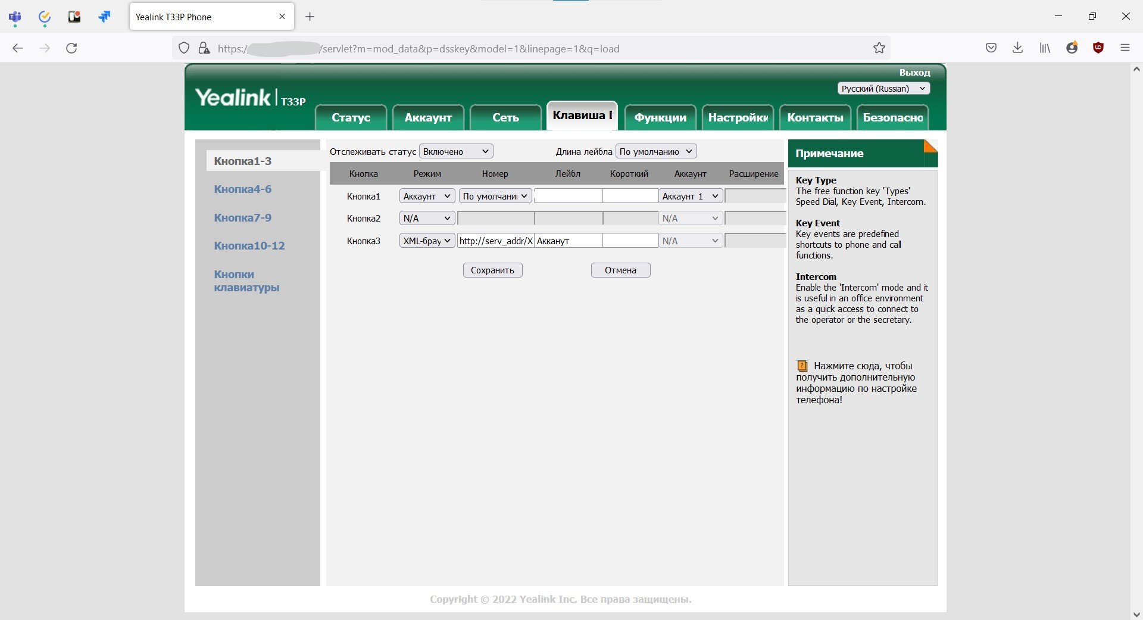Screen dimensions: 1143x620
Task: Select Кнопка1-3 in the sidebar
Action: coord(242,161)
